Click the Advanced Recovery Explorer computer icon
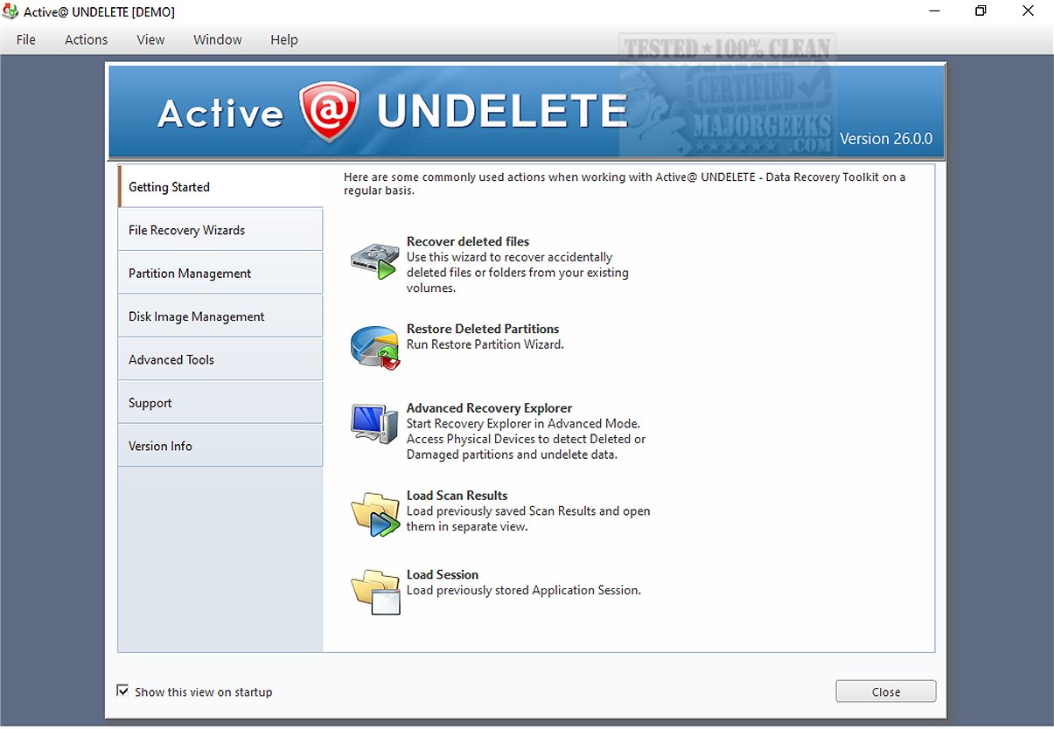Image resolution: width=1054 pixels, height=729 pixels. pos(376,425)
